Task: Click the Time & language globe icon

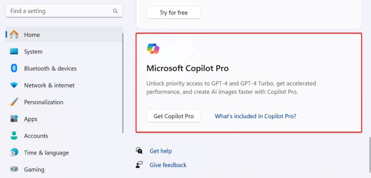Action: pos(14,153)
